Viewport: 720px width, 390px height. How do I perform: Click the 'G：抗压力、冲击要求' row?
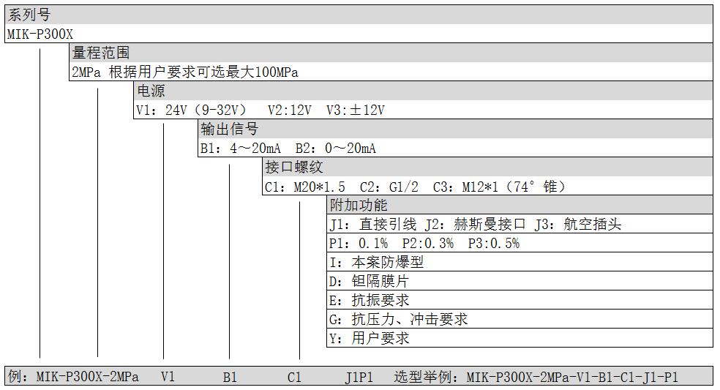(x=520, y=319)
